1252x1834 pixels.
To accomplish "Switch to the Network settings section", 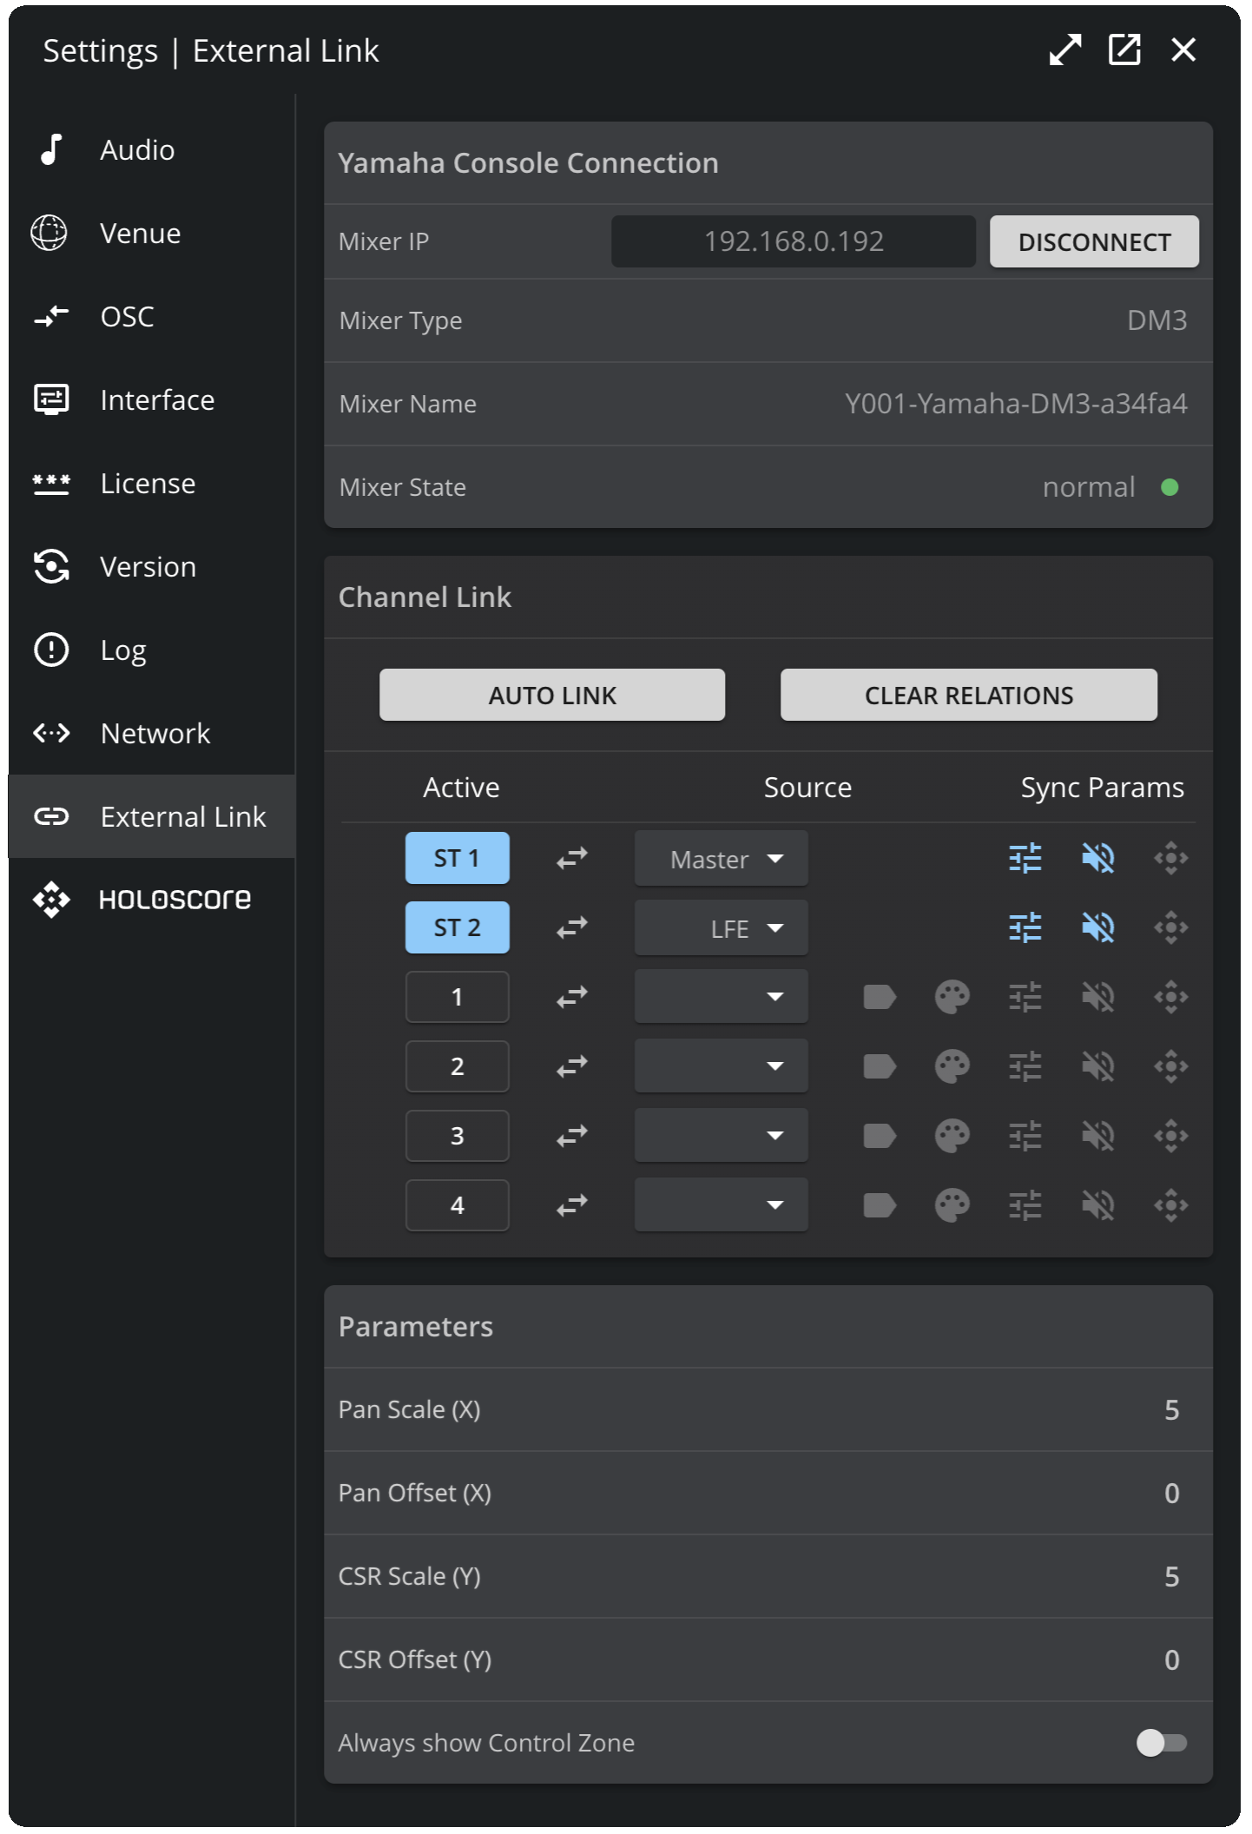I will [x=155, y=734].
